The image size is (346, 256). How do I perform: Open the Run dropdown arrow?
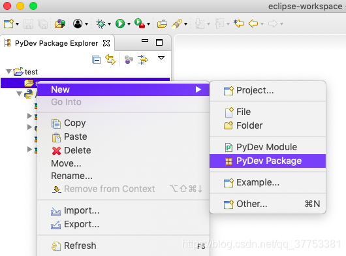[x=129, y=24]
